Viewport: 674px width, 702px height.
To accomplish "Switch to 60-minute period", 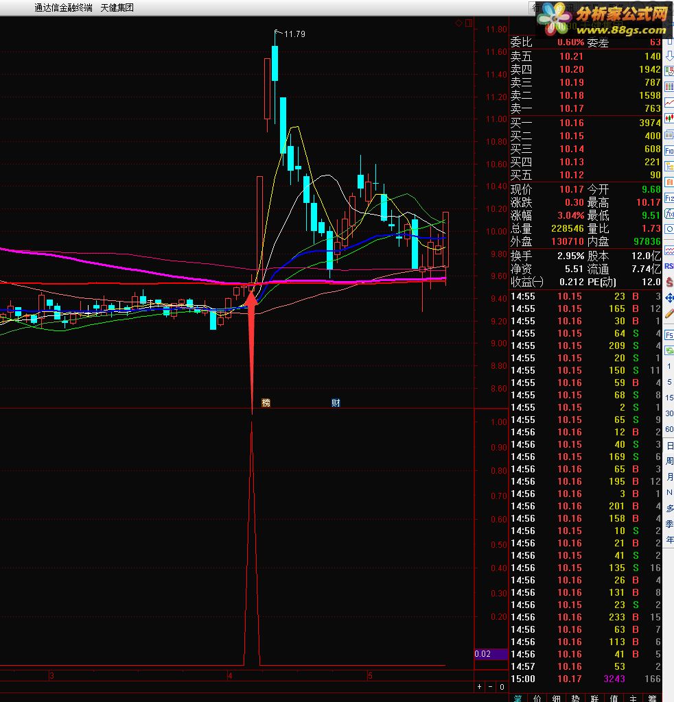I will (x=669, y=429).
